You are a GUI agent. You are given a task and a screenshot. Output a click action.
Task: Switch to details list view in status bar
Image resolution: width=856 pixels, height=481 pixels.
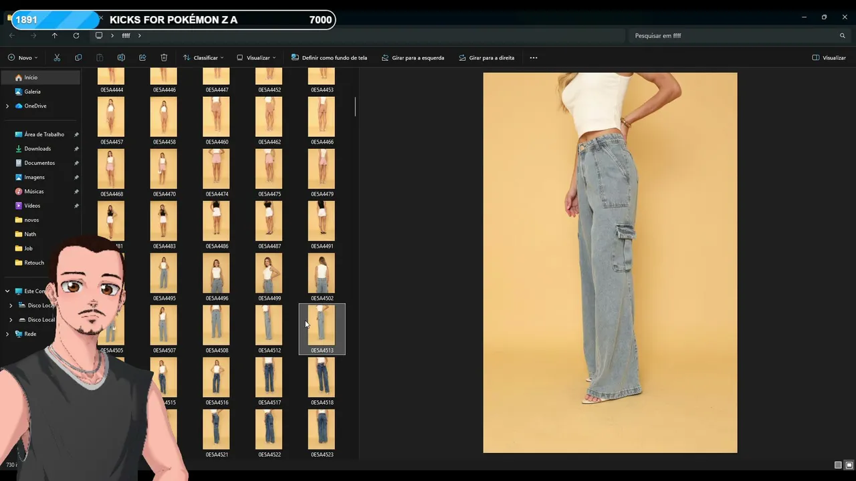coord(838,465)
